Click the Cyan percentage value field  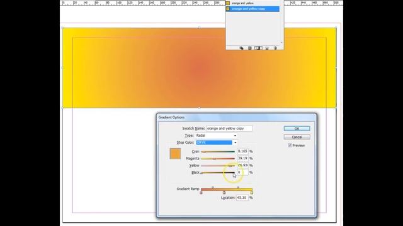[x=242, y=151]
